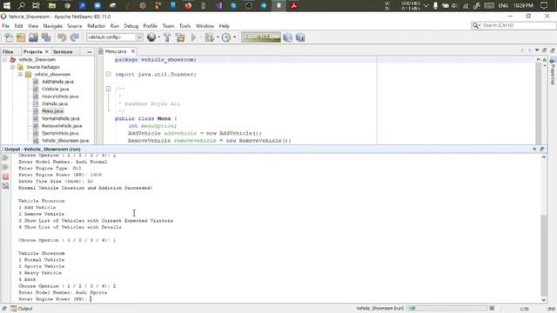This screenshot has width=557, height=313.
Task: Select Vehicle_Showroom.java in the project tree
Action: click(x=65, y=141)
